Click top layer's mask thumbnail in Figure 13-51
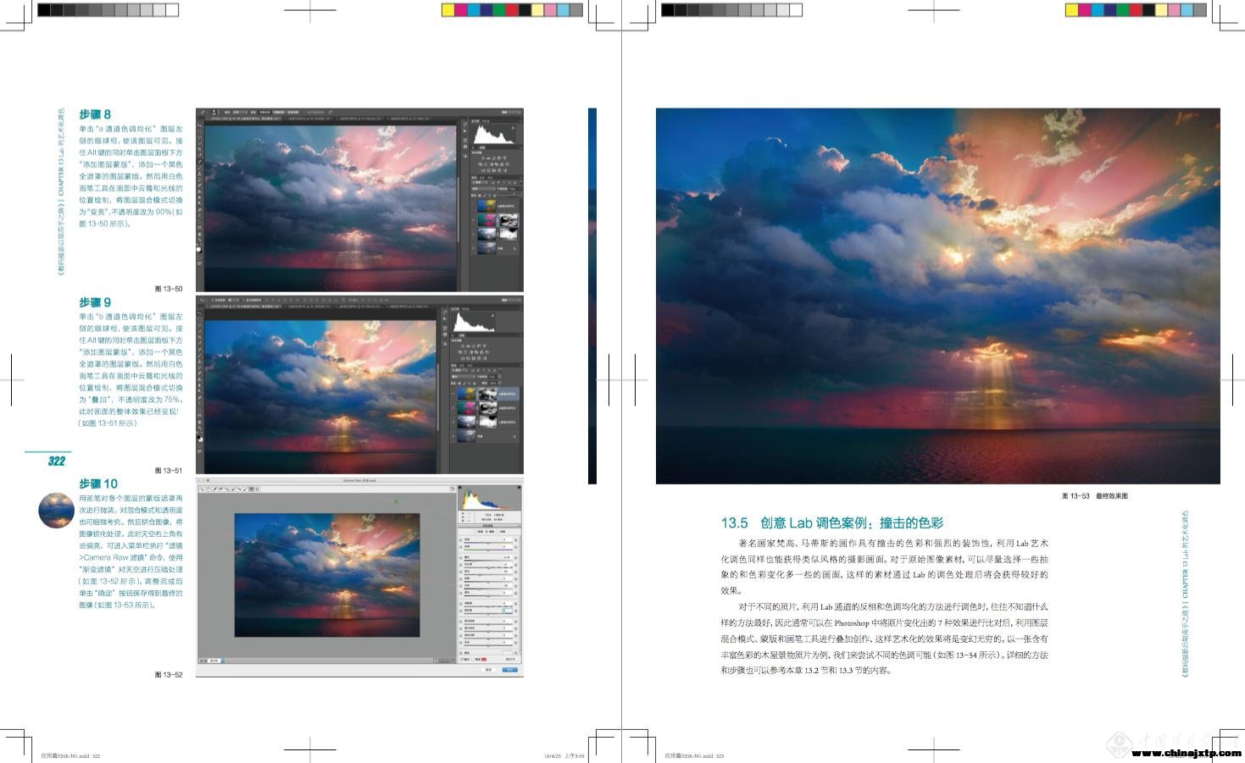The image size is (1245, 763). tap(486, 394)
